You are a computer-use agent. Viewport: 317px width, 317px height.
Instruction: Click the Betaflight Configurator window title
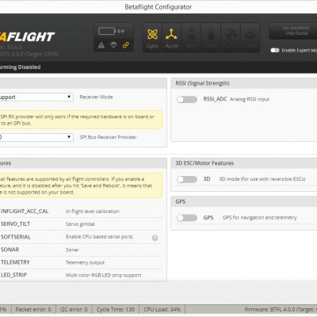158,7
